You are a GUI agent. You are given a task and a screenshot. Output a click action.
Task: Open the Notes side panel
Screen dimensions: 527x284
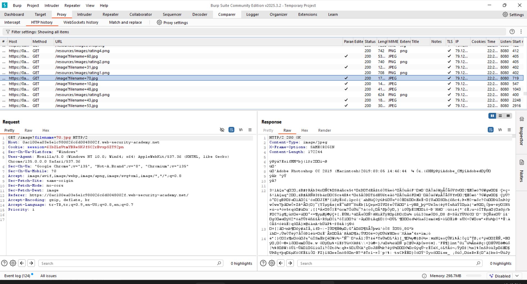click(521, 171)
